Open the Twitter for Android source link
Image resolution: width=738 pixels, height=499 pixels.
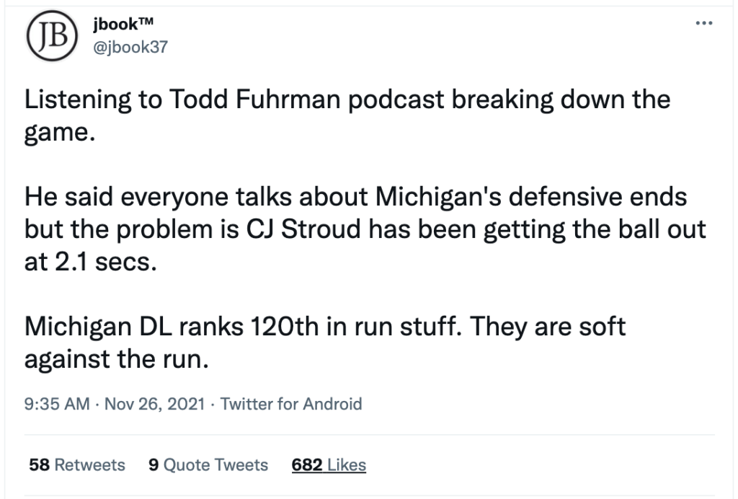291,404
